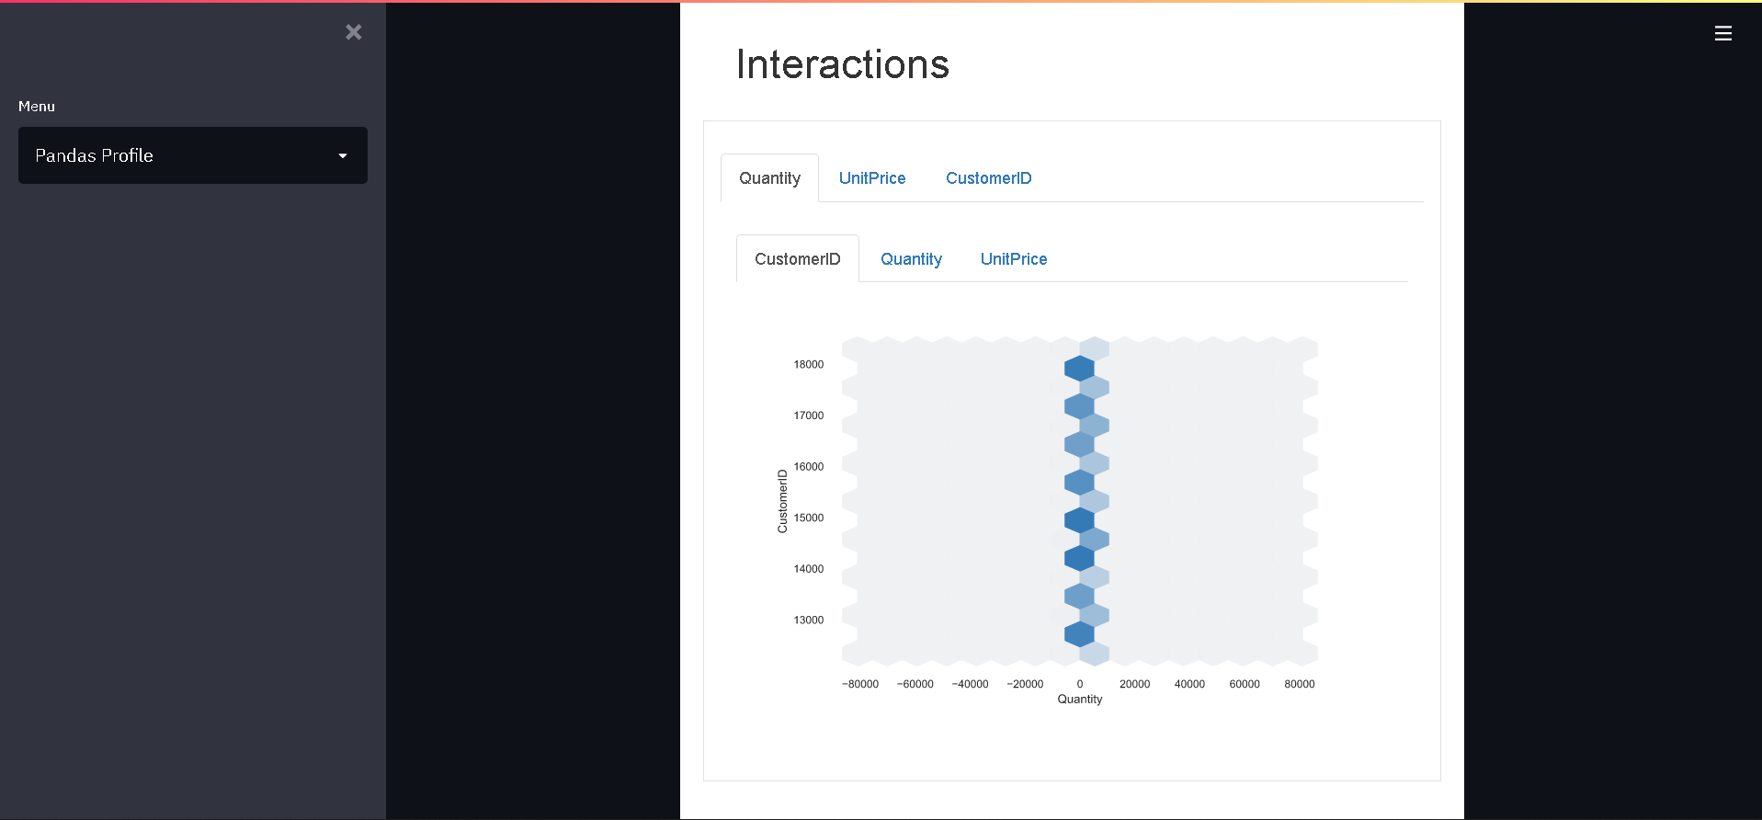
Task: Click the dropdown arrow in Menu selector
Action: click(x=343, y=156)
